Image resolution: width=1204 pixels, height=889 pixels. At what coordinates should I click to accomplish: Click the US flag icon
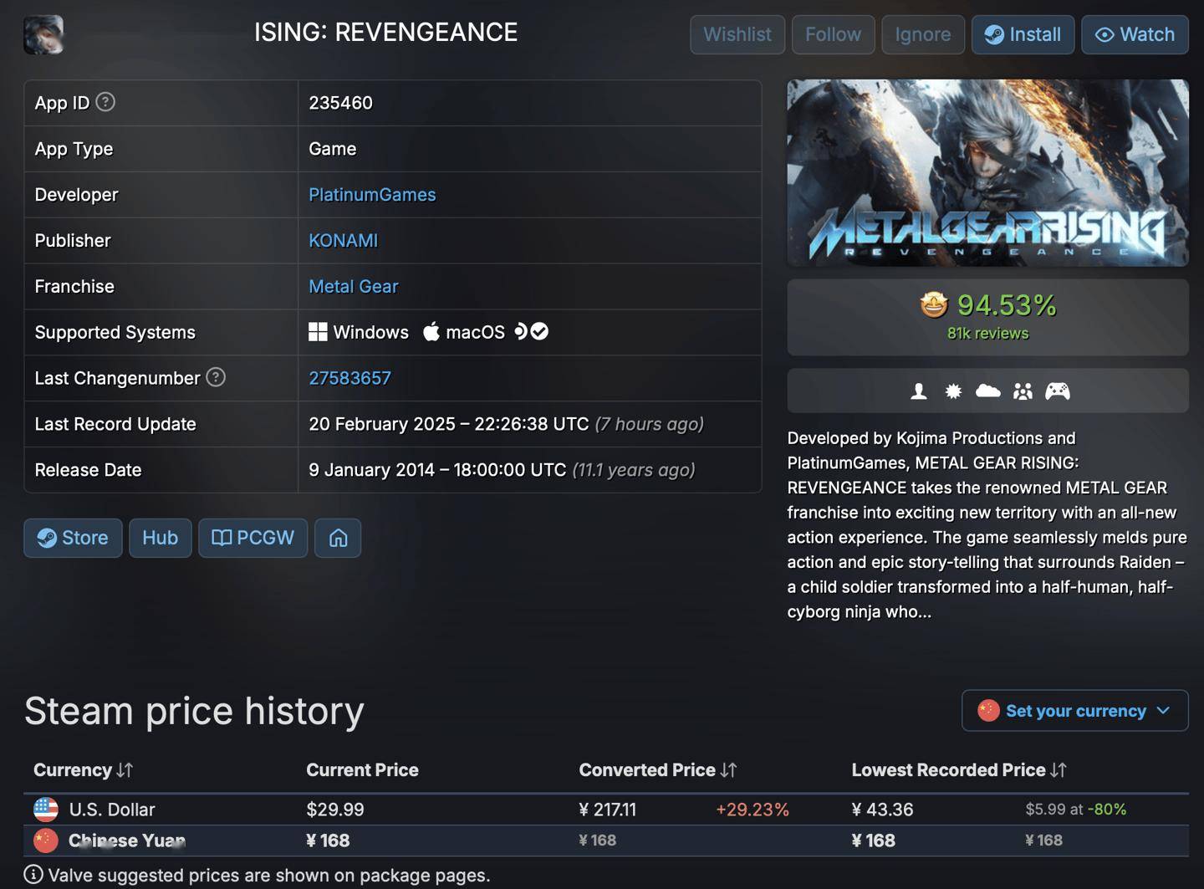46,810
